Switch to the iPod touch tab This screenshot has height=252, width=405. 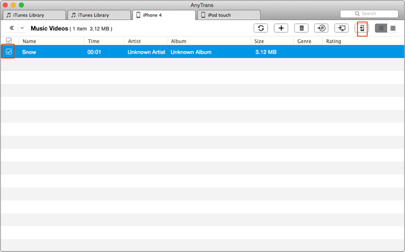[x=229, y=15]
